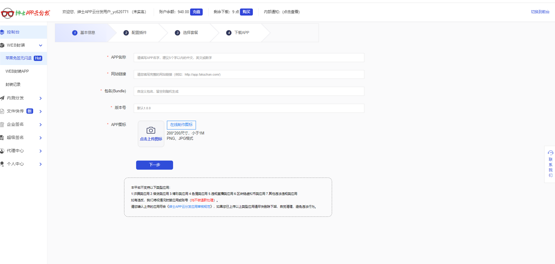Click the headset contact us icon

(x=550, y=153)
